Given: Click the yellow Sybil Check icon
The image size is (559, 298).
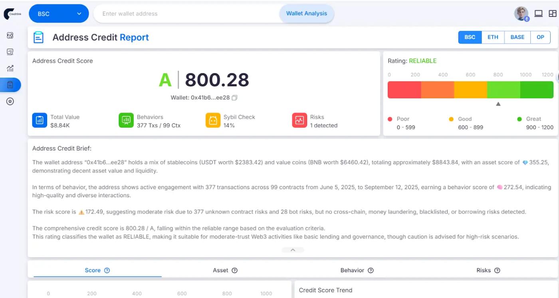Looking at the screenshot, I should point(213,120).
